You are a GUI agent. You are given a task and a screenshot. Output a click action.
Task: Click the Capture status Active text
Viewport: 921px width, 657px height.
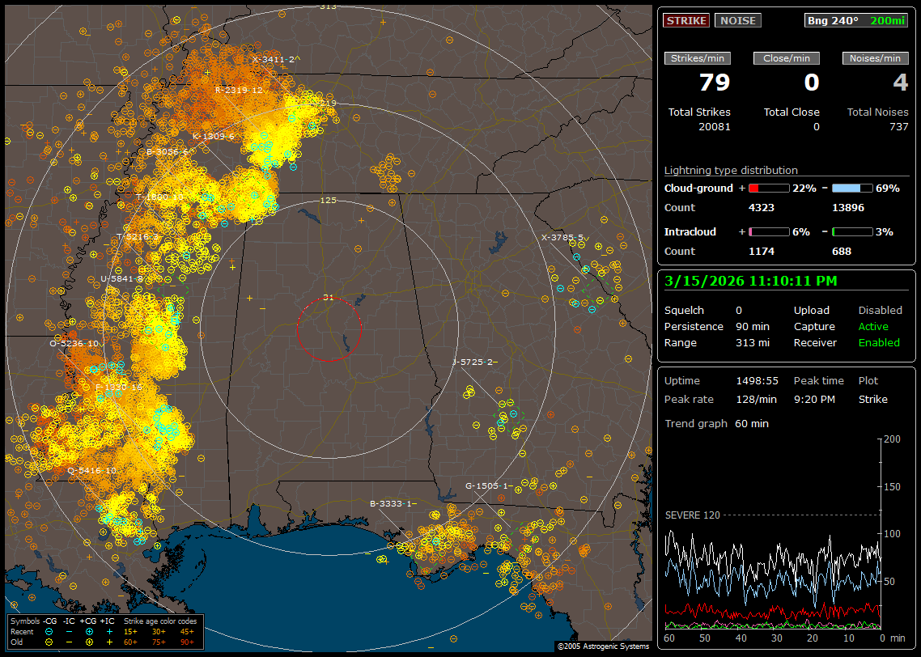(873, 327)
